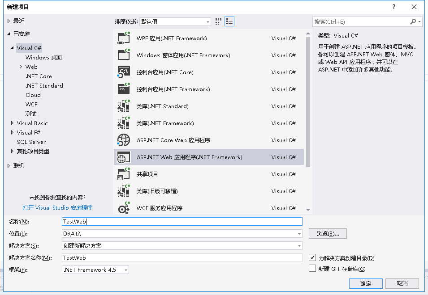Open the location D:\Aiti\ dropdown
This screenshot has width=428, height=295.
299,234
